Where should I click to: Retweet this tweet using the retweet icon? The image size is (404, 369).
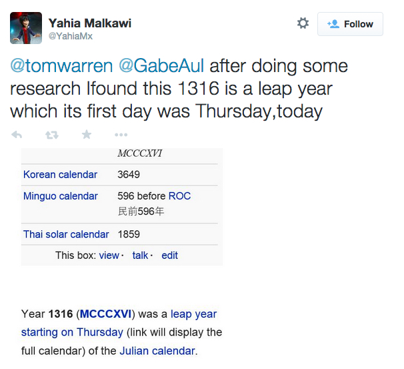(x=52, y=135)
